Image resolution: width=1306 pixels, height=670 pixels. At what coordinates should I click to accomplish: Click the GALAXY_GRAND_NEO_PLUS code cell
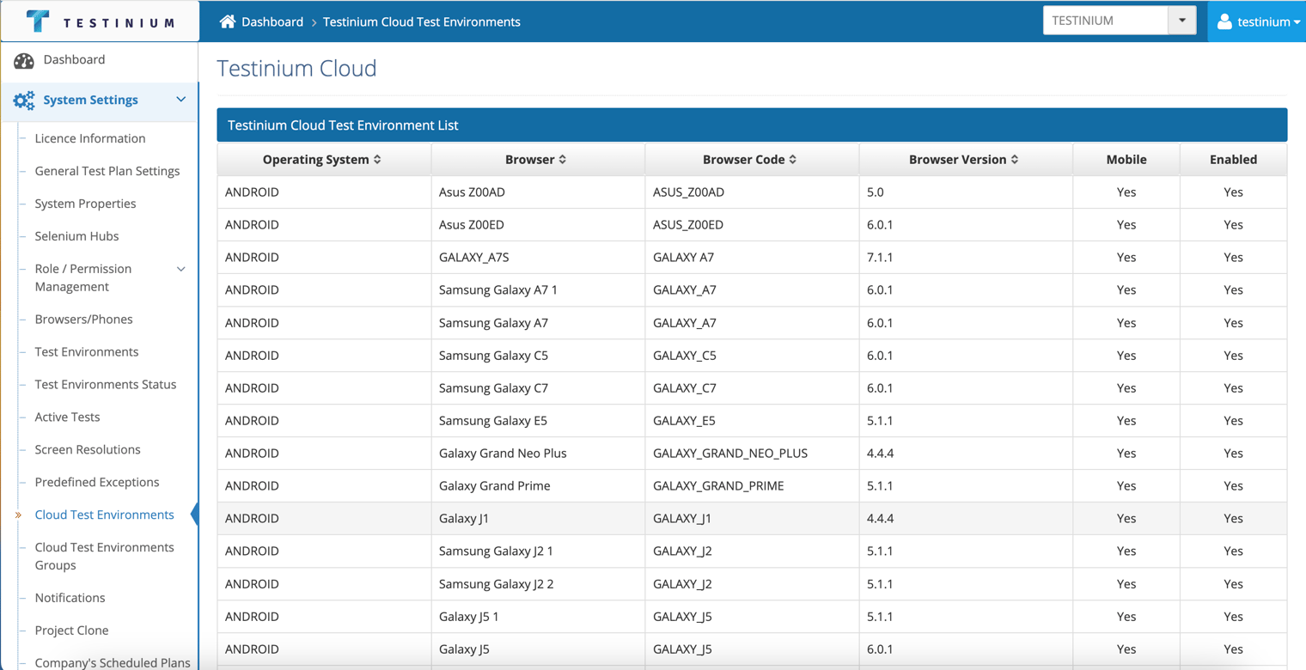coord(752,454)
